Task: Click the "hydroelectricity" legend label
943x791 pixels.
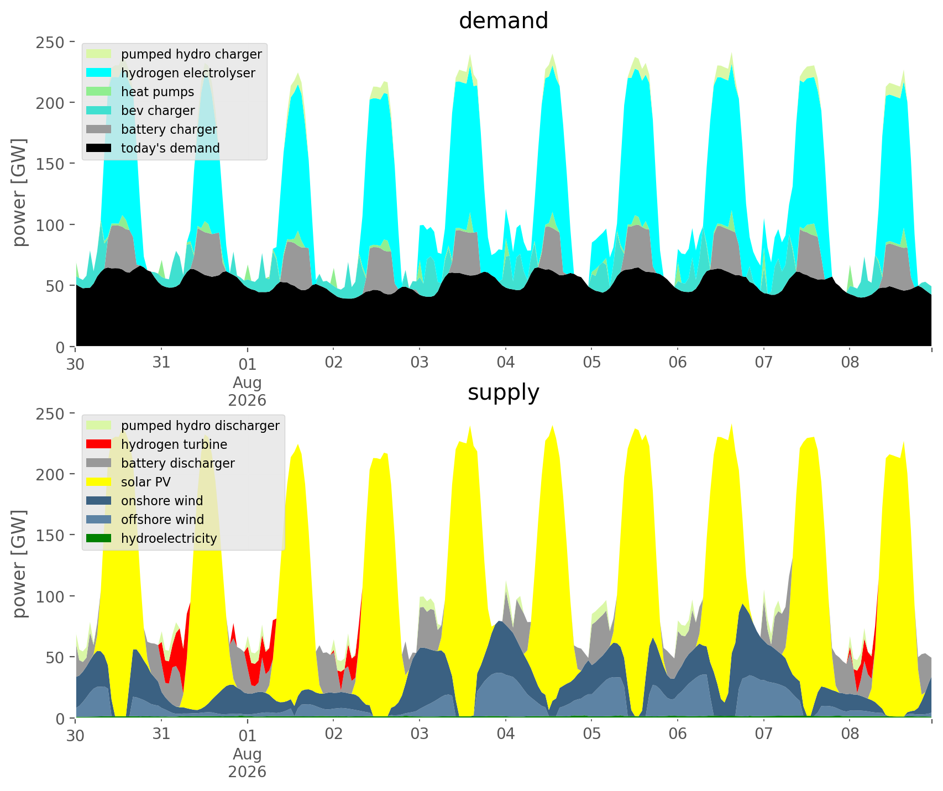Action: tap(169, 539)
